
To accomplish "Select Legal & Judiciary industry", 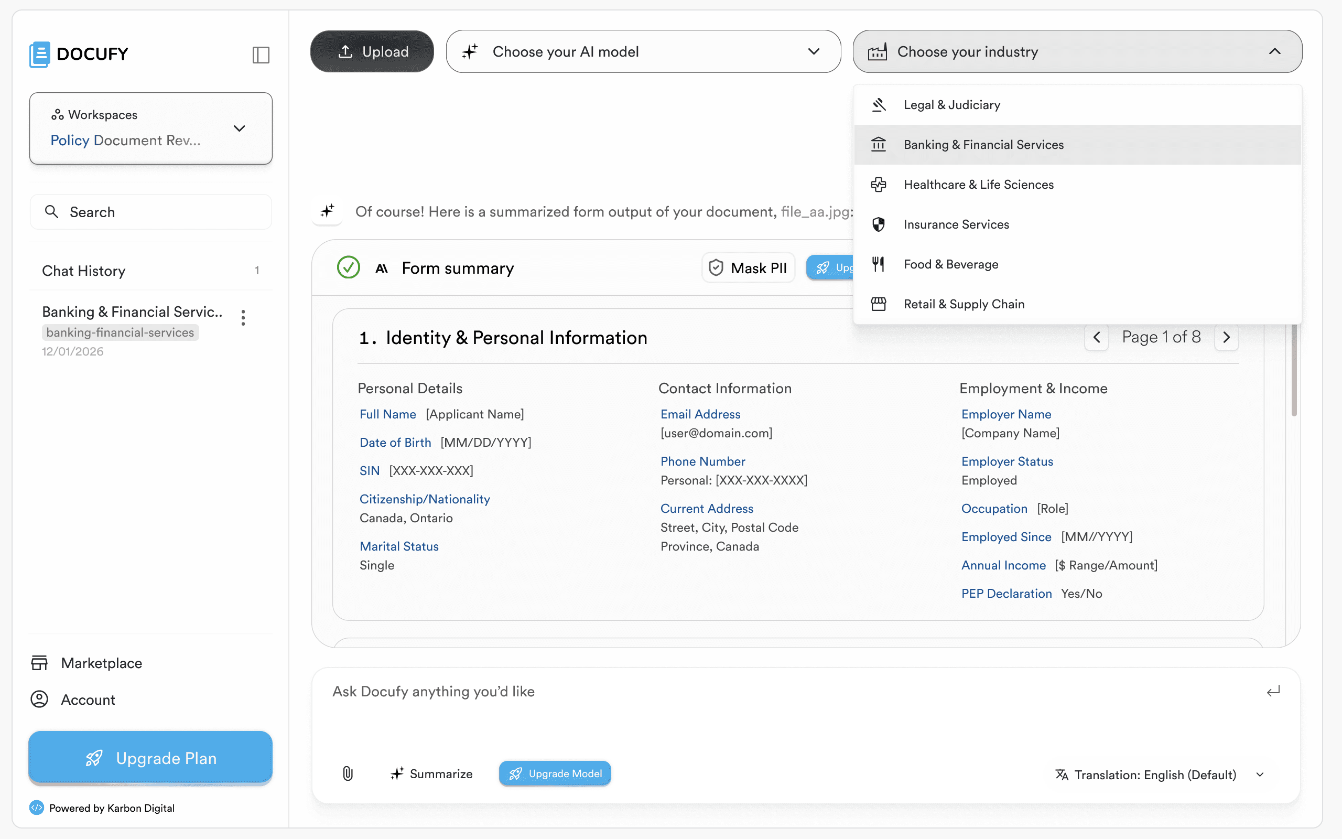I will (x=951, y=105).
